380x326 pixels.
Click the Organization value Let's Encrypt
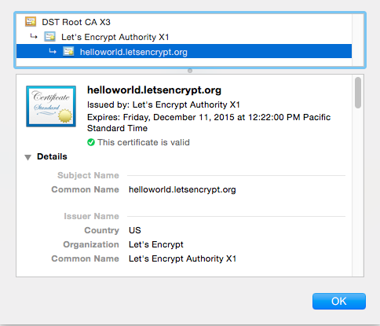[x=156, y=244]
